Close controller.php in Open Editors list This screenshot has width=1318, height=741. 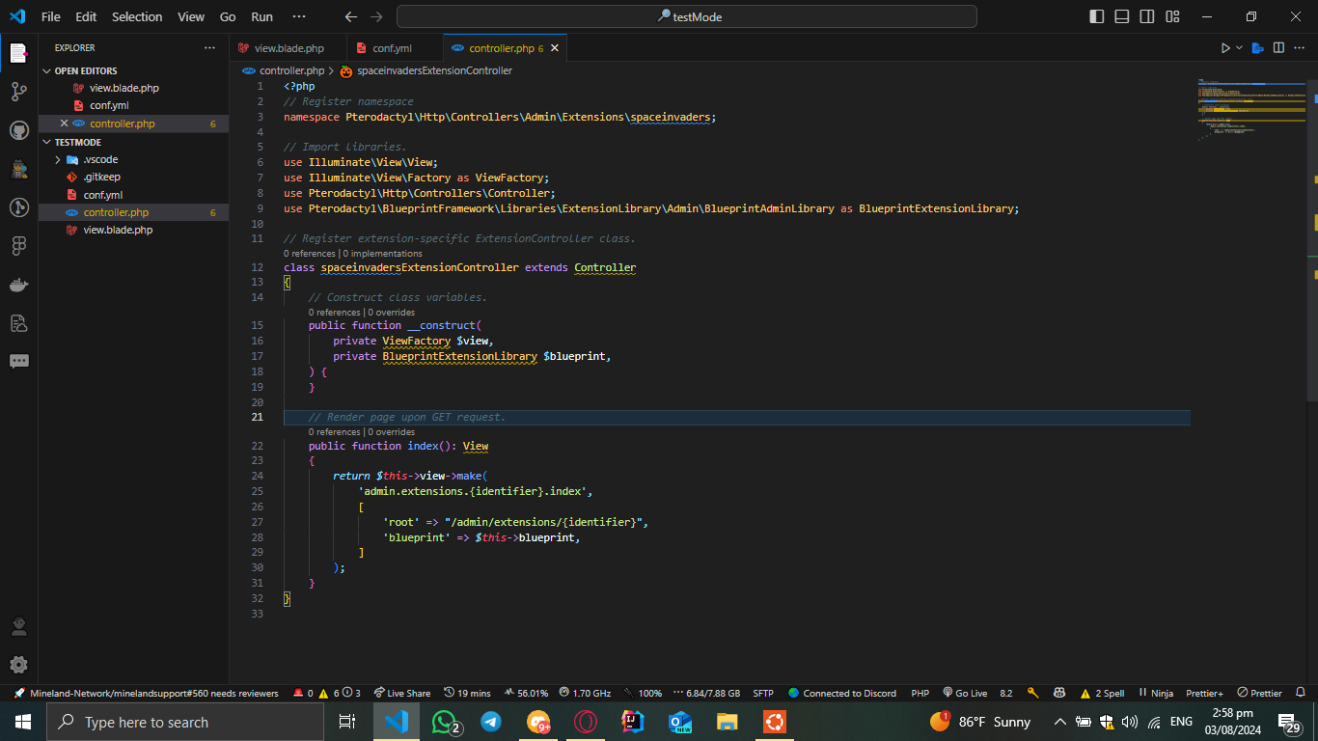tap(65, 123)
